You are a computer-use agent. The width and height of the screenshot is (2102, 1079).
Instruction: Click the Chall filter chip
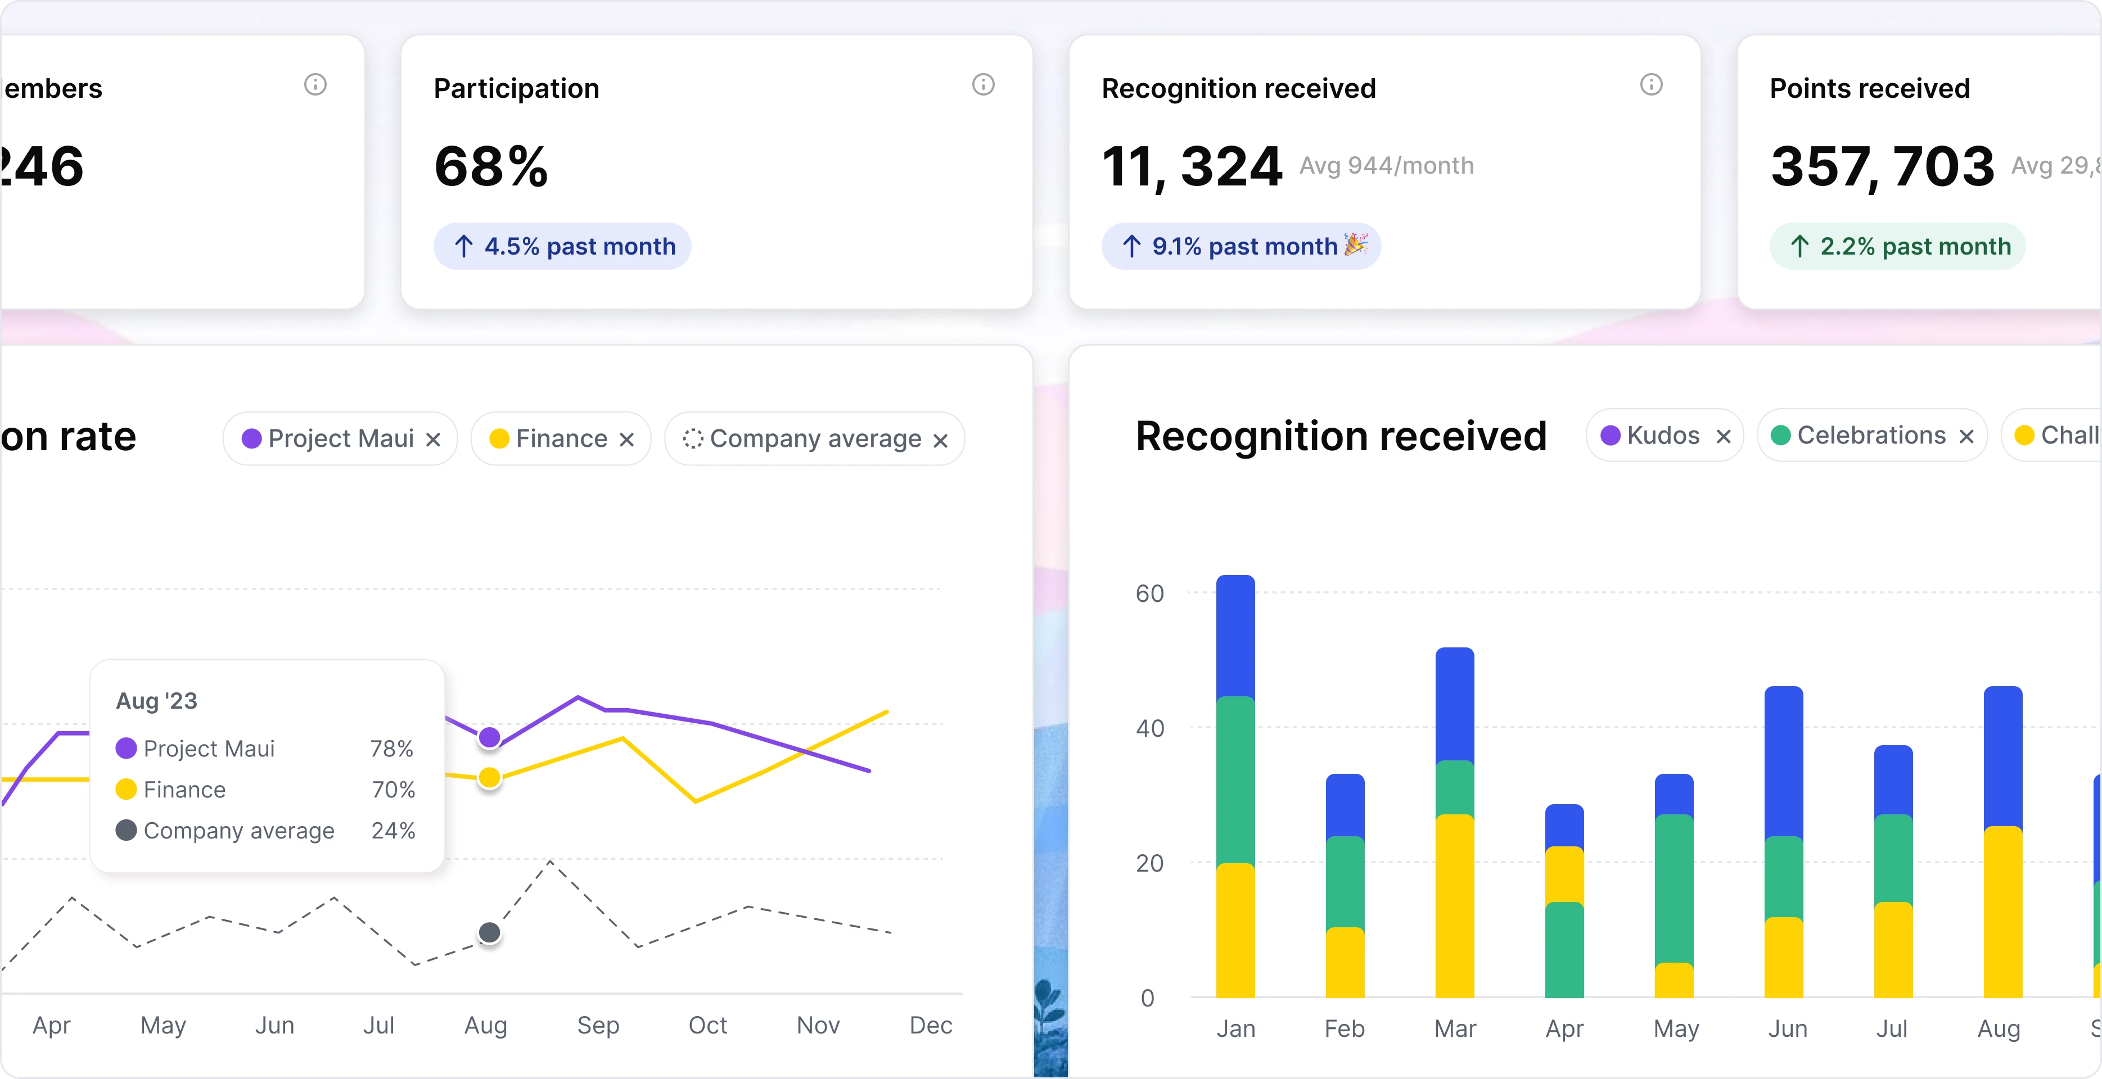coord(2053,436)
